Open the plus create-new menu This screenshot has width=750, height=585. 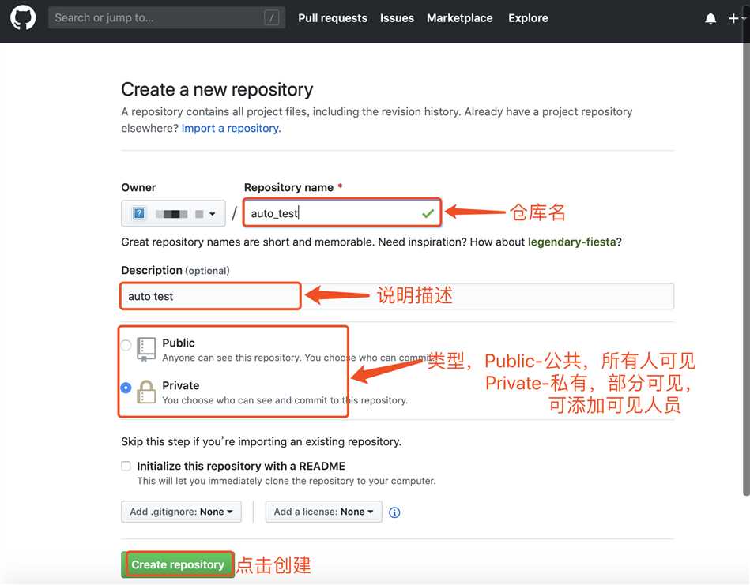pos(737,18)
